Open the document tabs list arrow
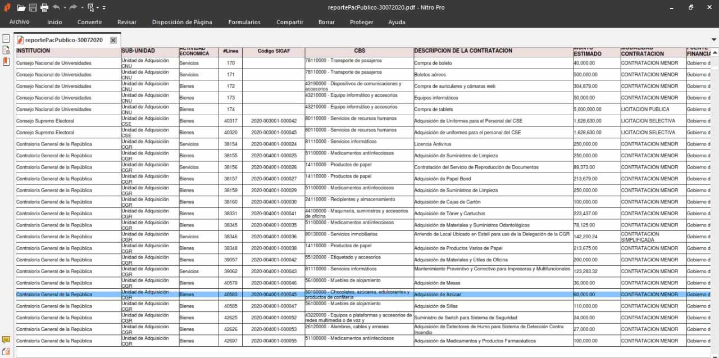Viewport: 719px width, 358px height. pyautogui.click(x=714, y=40)
